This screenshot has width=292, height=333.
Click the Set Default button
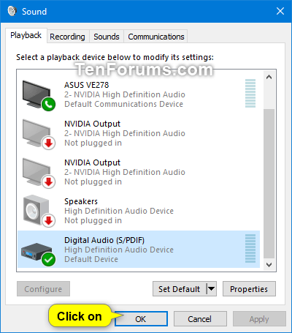pos(180,289)
